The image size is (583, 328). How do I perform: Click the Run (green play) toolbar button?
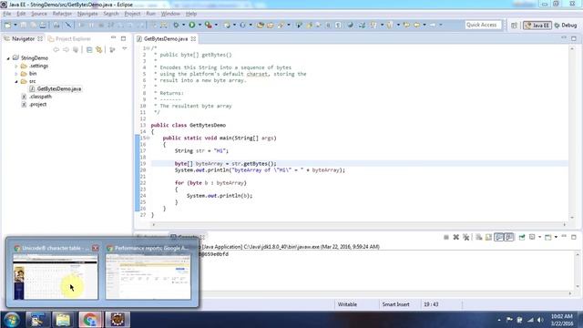192,25
